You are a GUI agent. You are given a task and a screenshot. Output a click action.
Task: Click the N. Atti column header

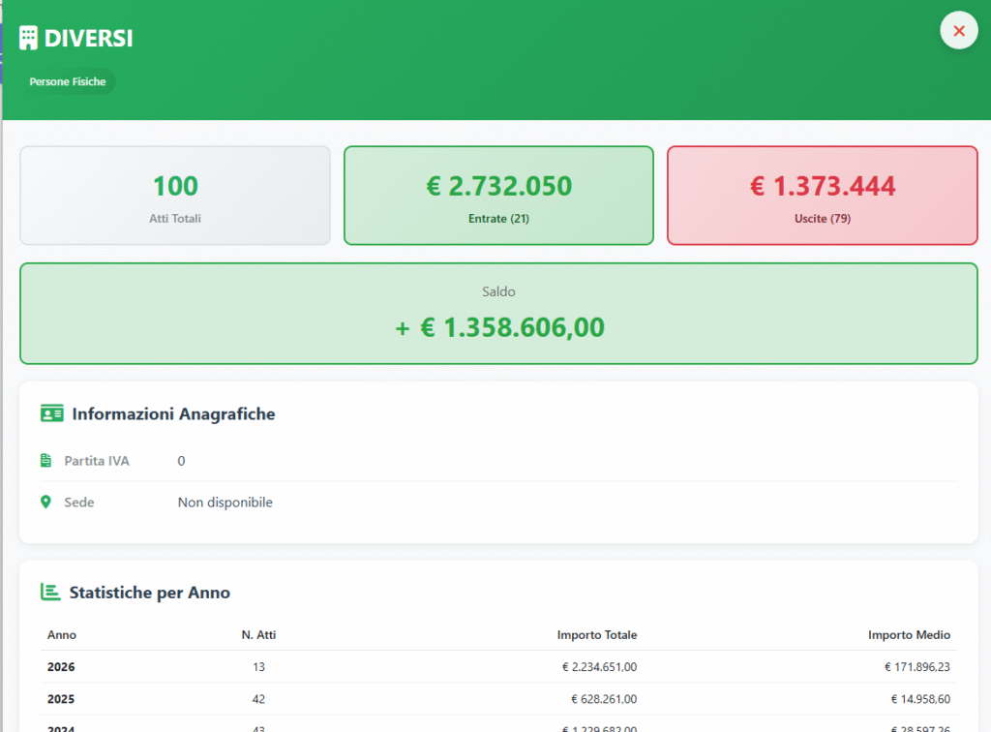point(258,635)
